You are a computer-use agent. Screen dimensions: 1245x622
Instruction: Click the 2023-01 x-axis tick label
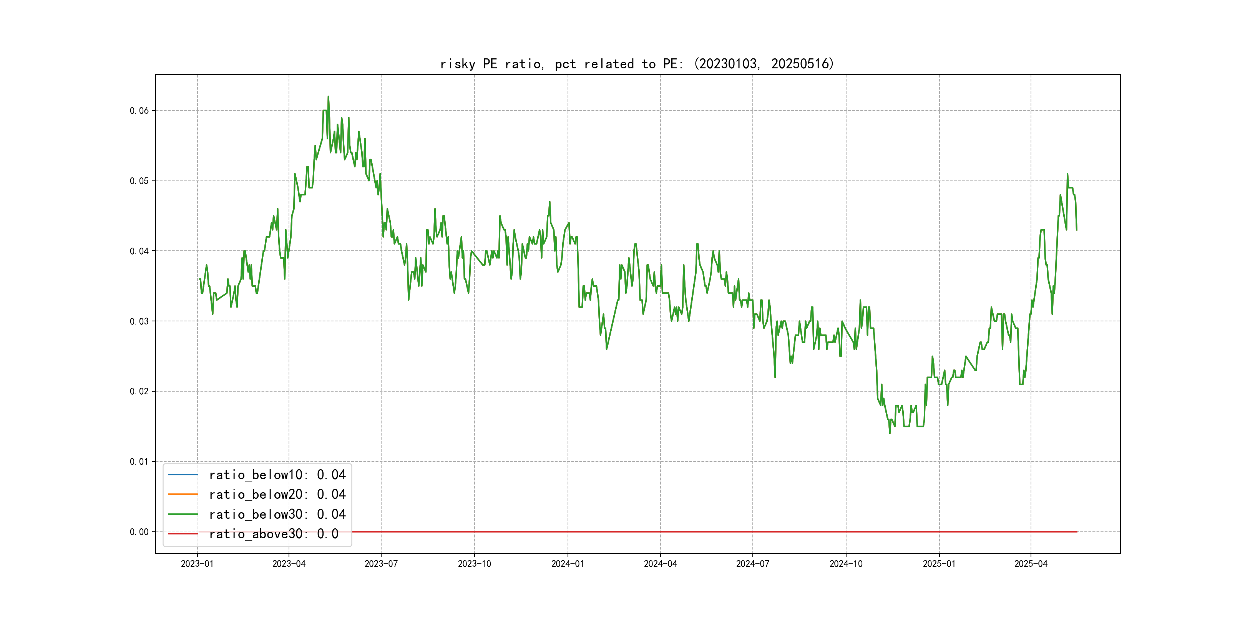pos(197,564)
